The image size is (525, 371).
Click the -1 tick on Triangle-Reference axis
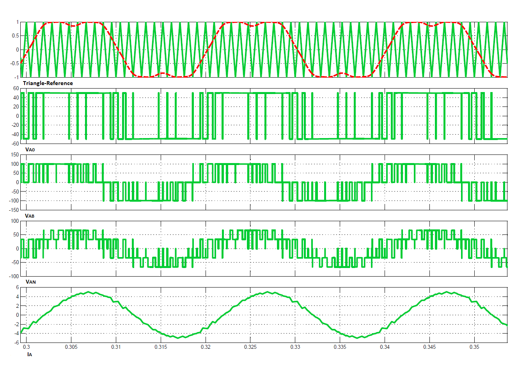pyautogui.click(x=17, y=77)
